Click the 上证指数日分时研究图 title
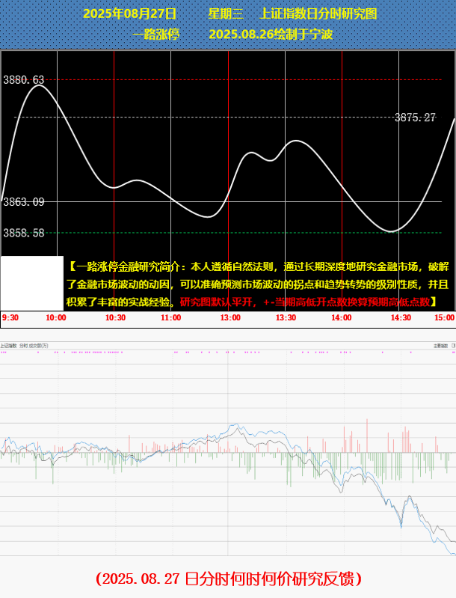Screen dimensions: 456x598 coord(318,13)
